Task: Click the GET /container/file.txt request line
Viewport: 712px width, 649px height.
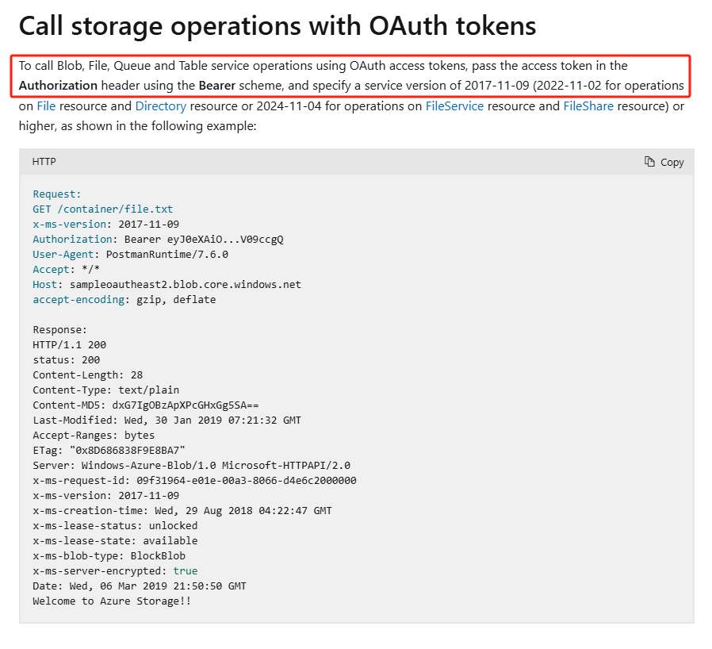Action: [102, 209]
